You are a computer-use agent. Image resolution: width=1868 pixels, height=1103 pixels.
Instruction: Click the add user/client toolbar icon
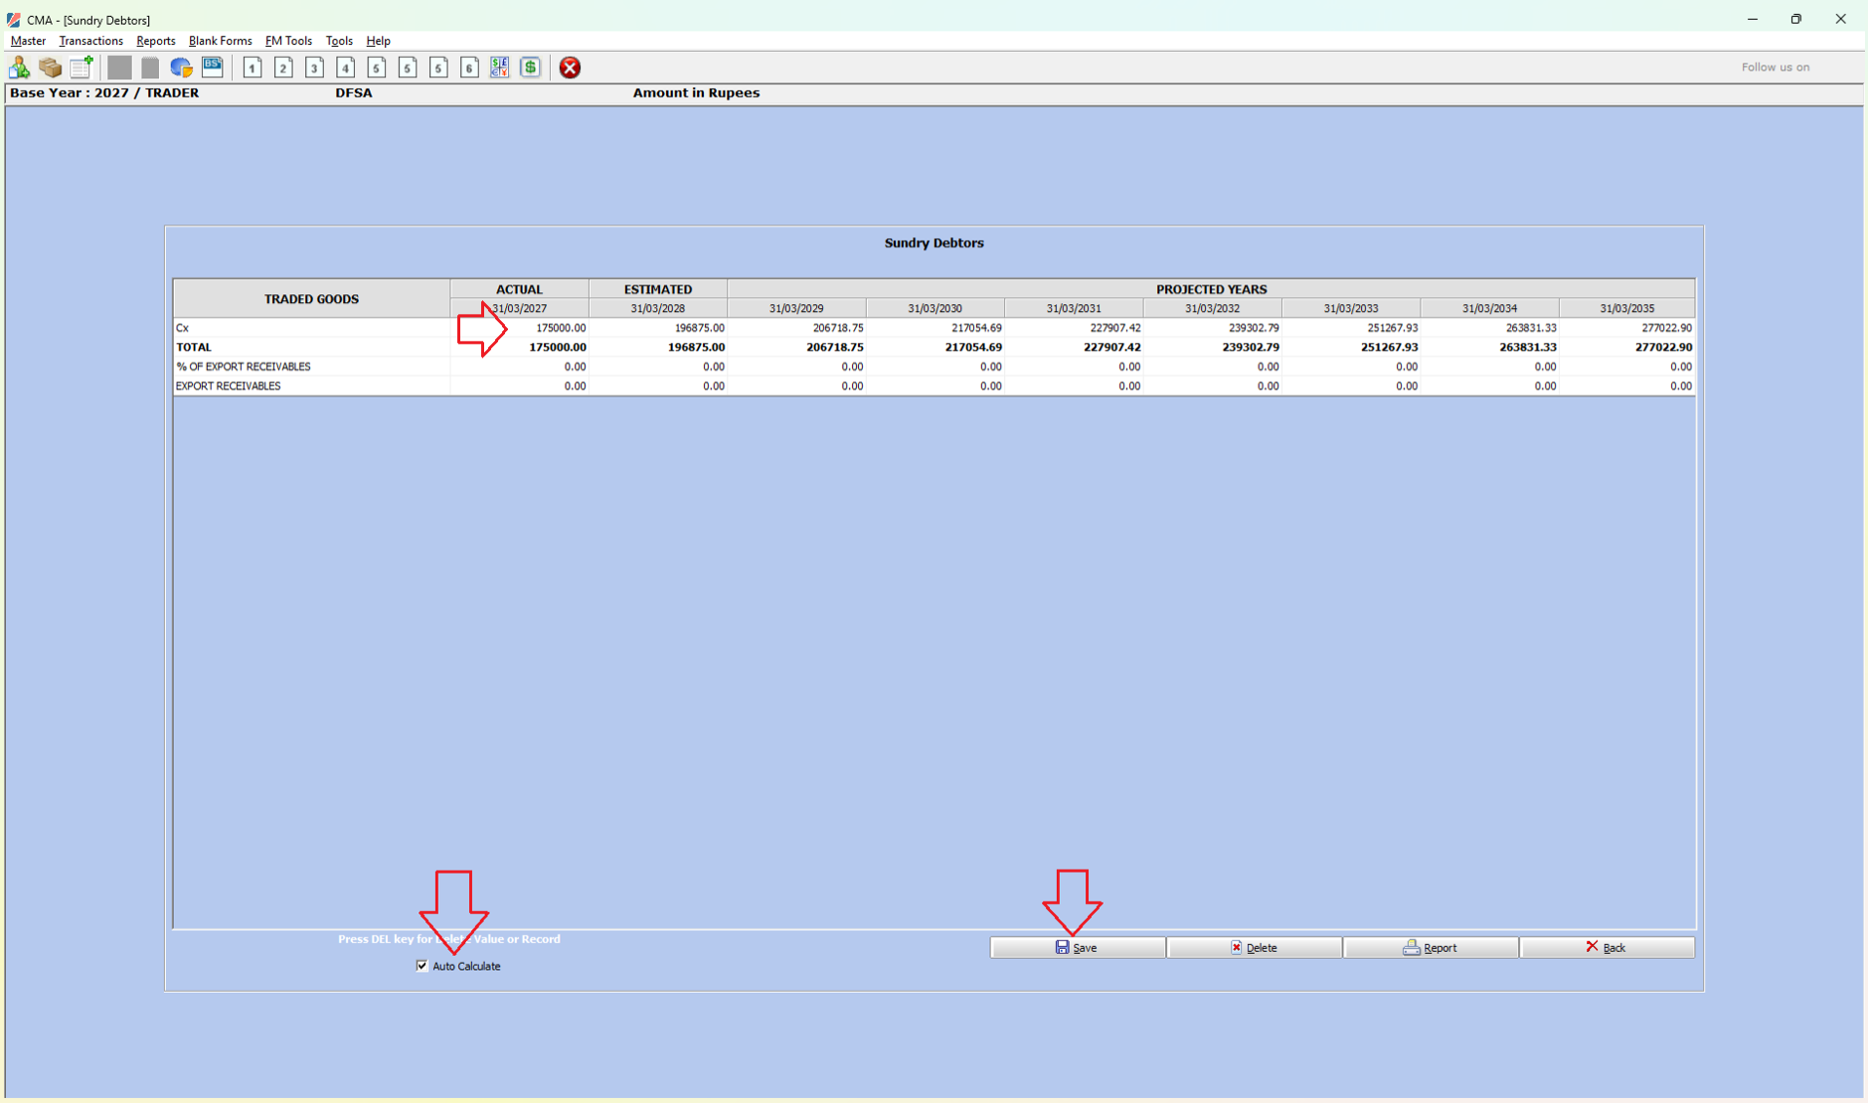tap(19, 68)
